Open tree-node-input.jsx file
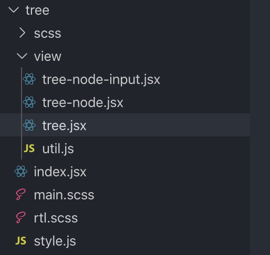Image resolution: width=270 pixels, height=255 pixels. click(101, 79)
